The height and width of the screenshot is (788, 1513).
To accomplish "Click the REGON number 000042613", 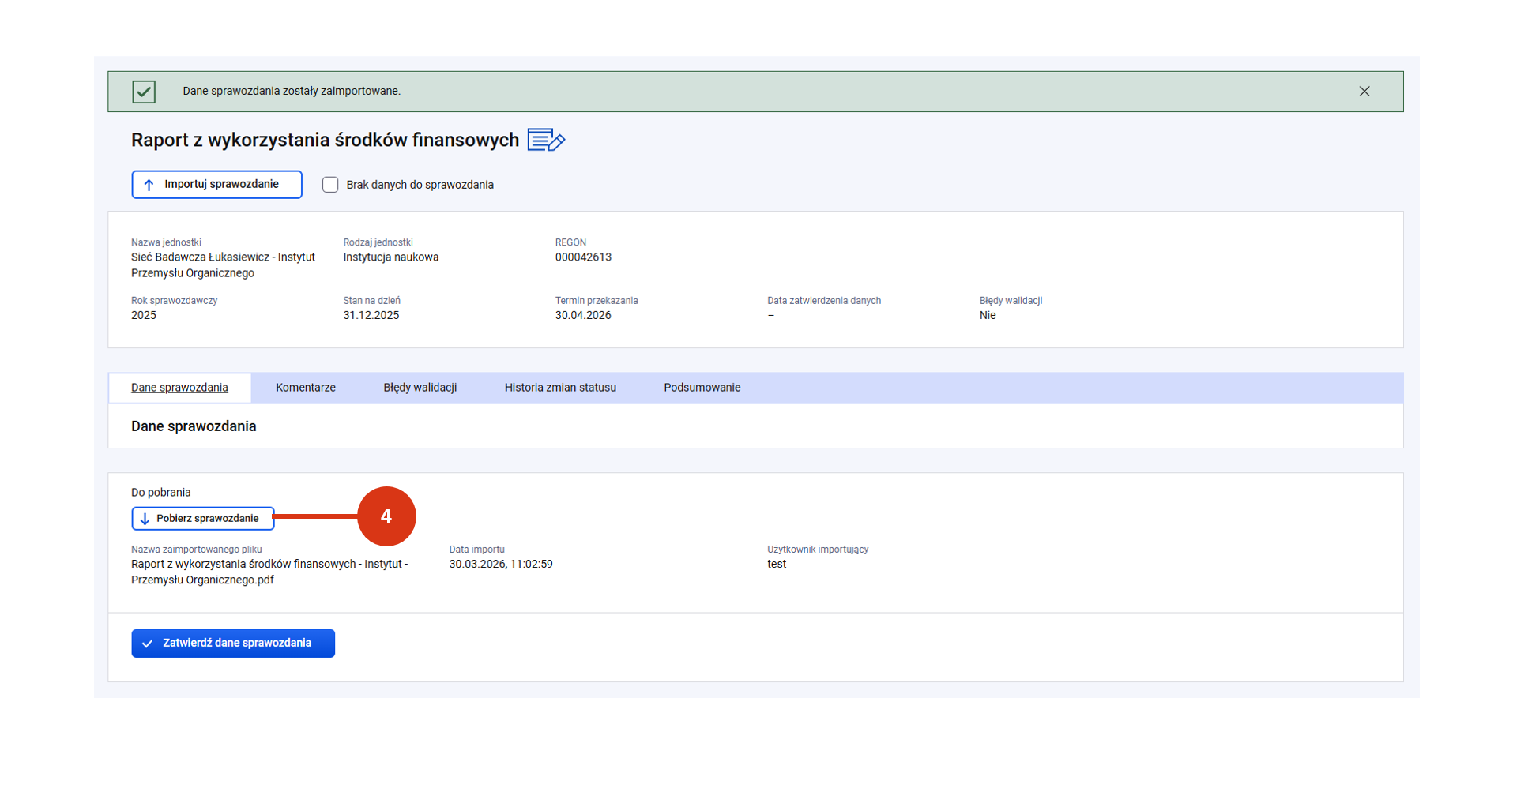I will [x=582, y=257].
